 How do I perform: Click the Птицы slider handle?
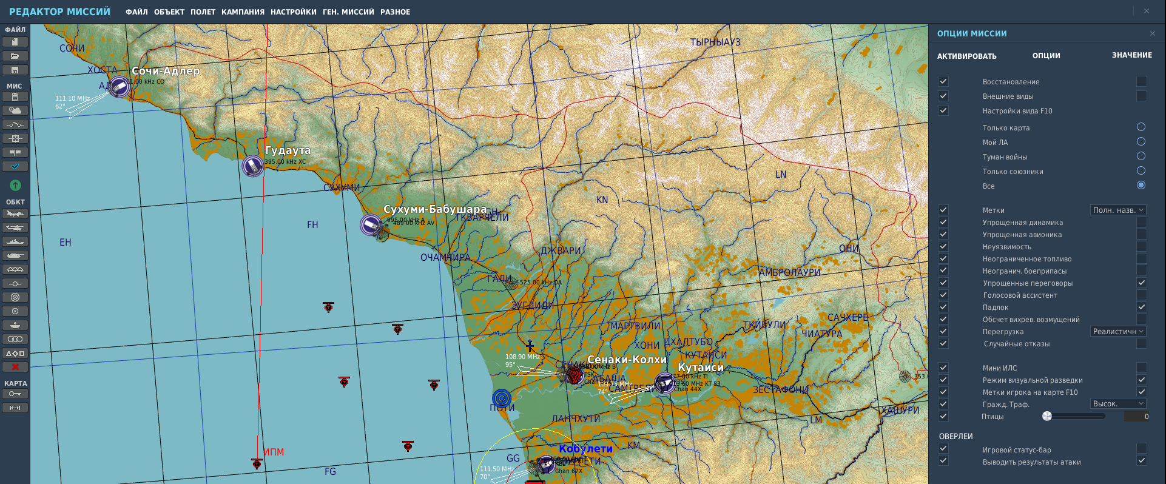1046,416
